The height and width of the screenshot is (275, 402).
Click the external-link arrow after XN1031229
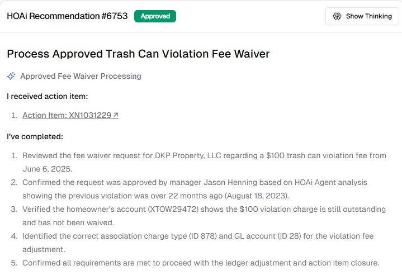pyautogui.click(x=116, y=116)
